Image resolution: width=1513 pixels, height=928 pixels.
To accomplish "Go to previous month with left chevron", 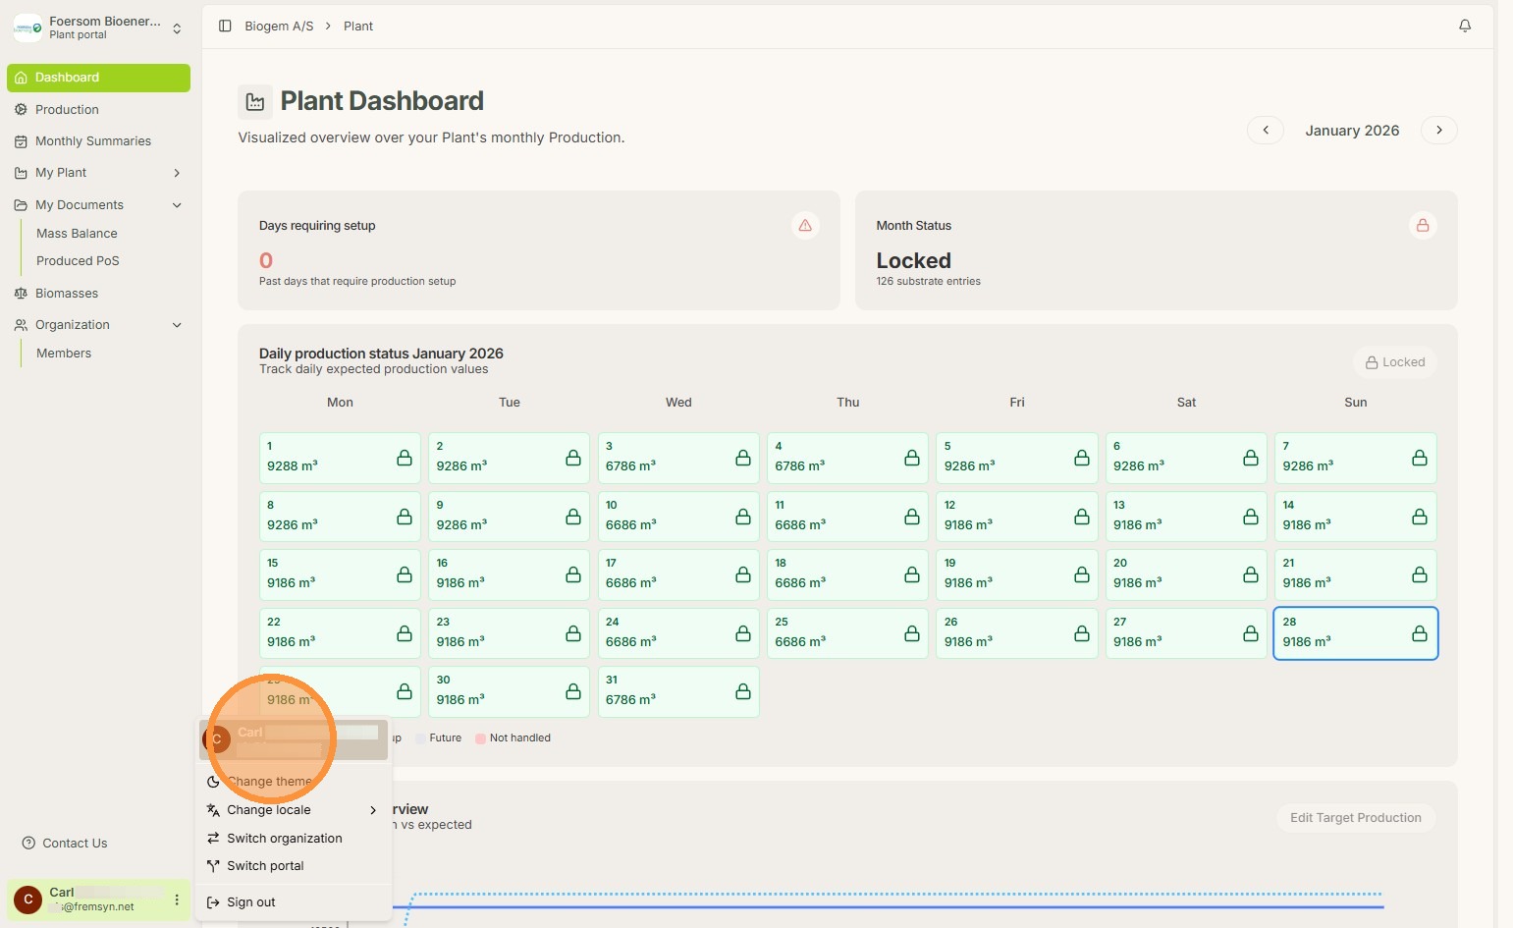I will 1265,131.
